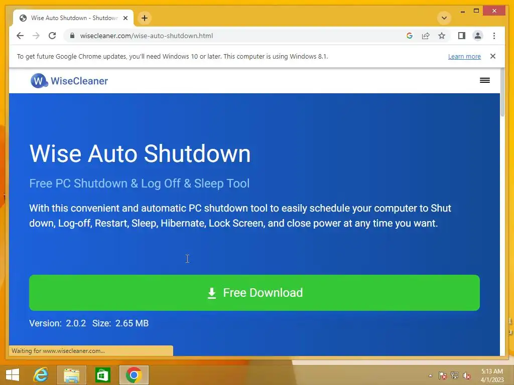The height and width of the screenshot is (385, 514).
Task: View site security lock info
Action: click(x=72, y=36)
